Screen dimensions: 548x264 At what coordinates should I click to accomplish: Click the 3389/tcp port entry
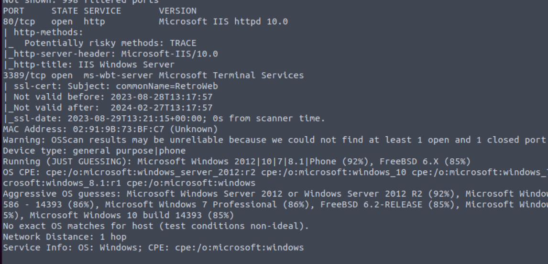tap(22, 76)
